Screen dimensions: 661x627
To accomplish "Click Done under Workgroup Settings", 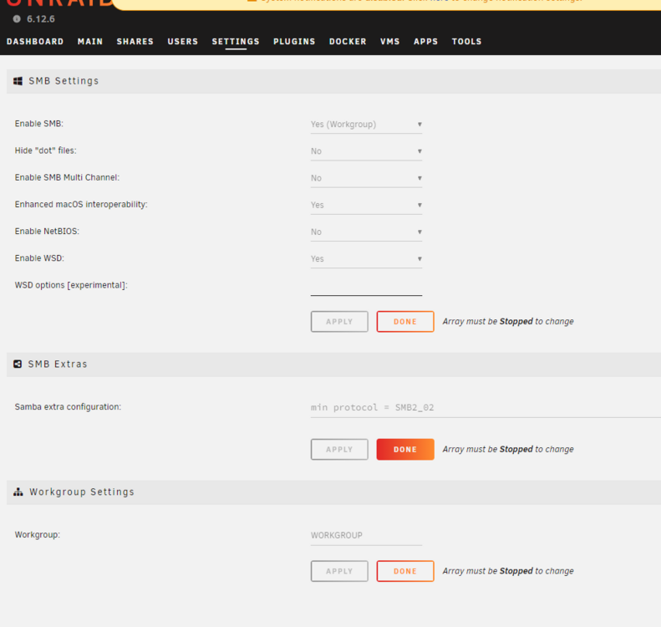I will click(x=405, y=571).
